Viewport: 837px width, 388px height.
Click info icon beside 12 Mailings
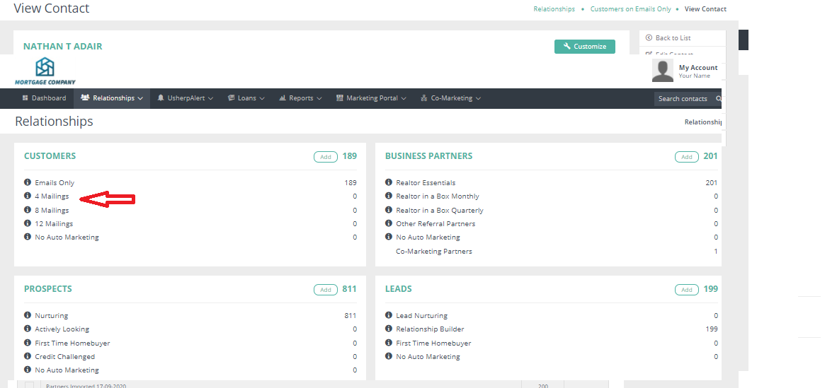click(28, 223)
